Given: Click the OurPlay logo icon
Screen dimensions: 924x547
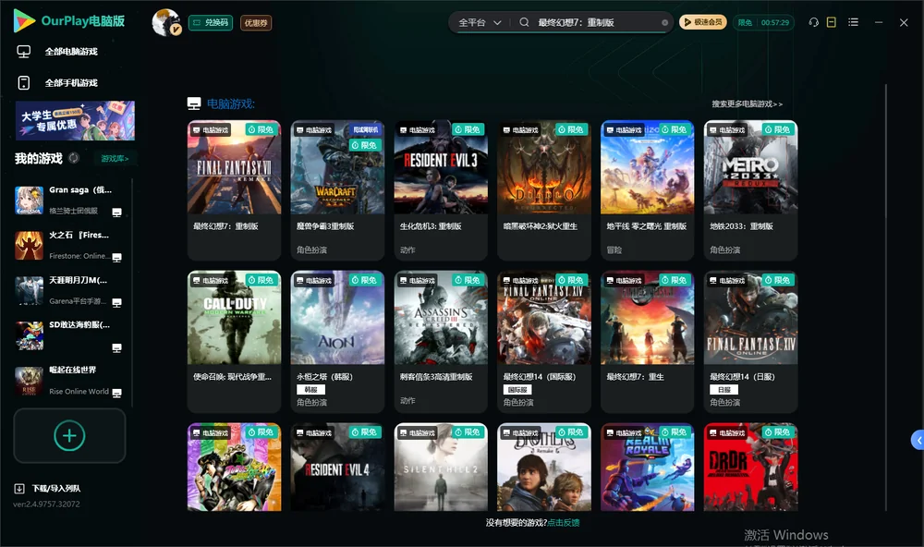Looking at the screenshot, I should click(24, 20).
